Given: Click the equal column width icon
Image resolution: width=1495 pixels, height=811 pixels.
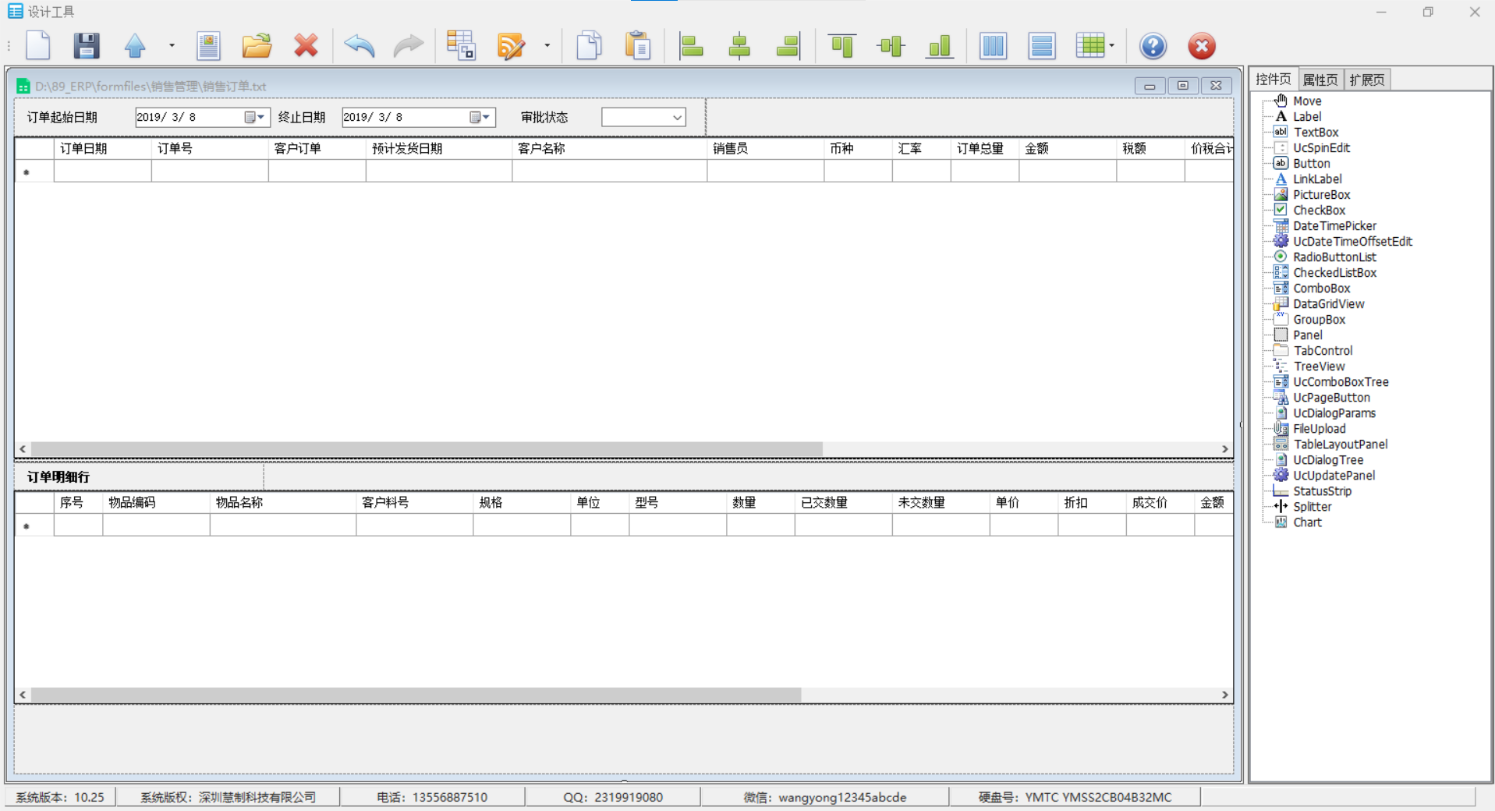Looking at the screenshot, I should pyautogui.click(x=993, y=46).
